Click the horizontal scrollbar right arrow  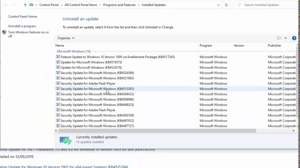click(293, 131)
